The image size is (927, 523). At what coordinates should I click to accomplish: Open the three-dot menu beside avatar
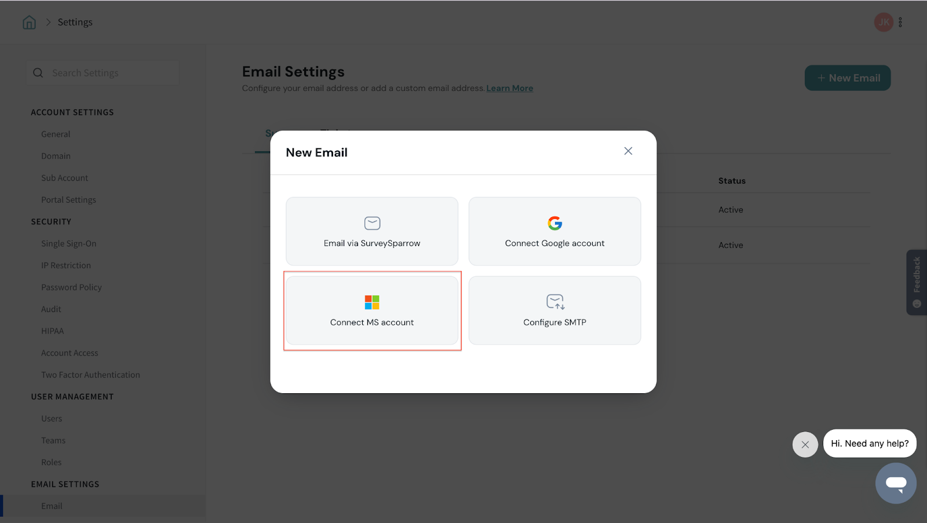[900, 23]
